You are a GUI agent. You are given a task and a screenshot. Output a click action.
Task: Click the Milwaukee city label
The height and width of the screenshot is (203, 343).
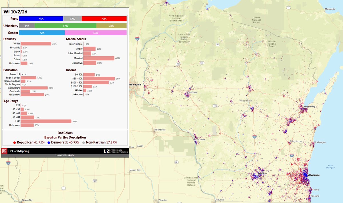[x=314, y=175]
